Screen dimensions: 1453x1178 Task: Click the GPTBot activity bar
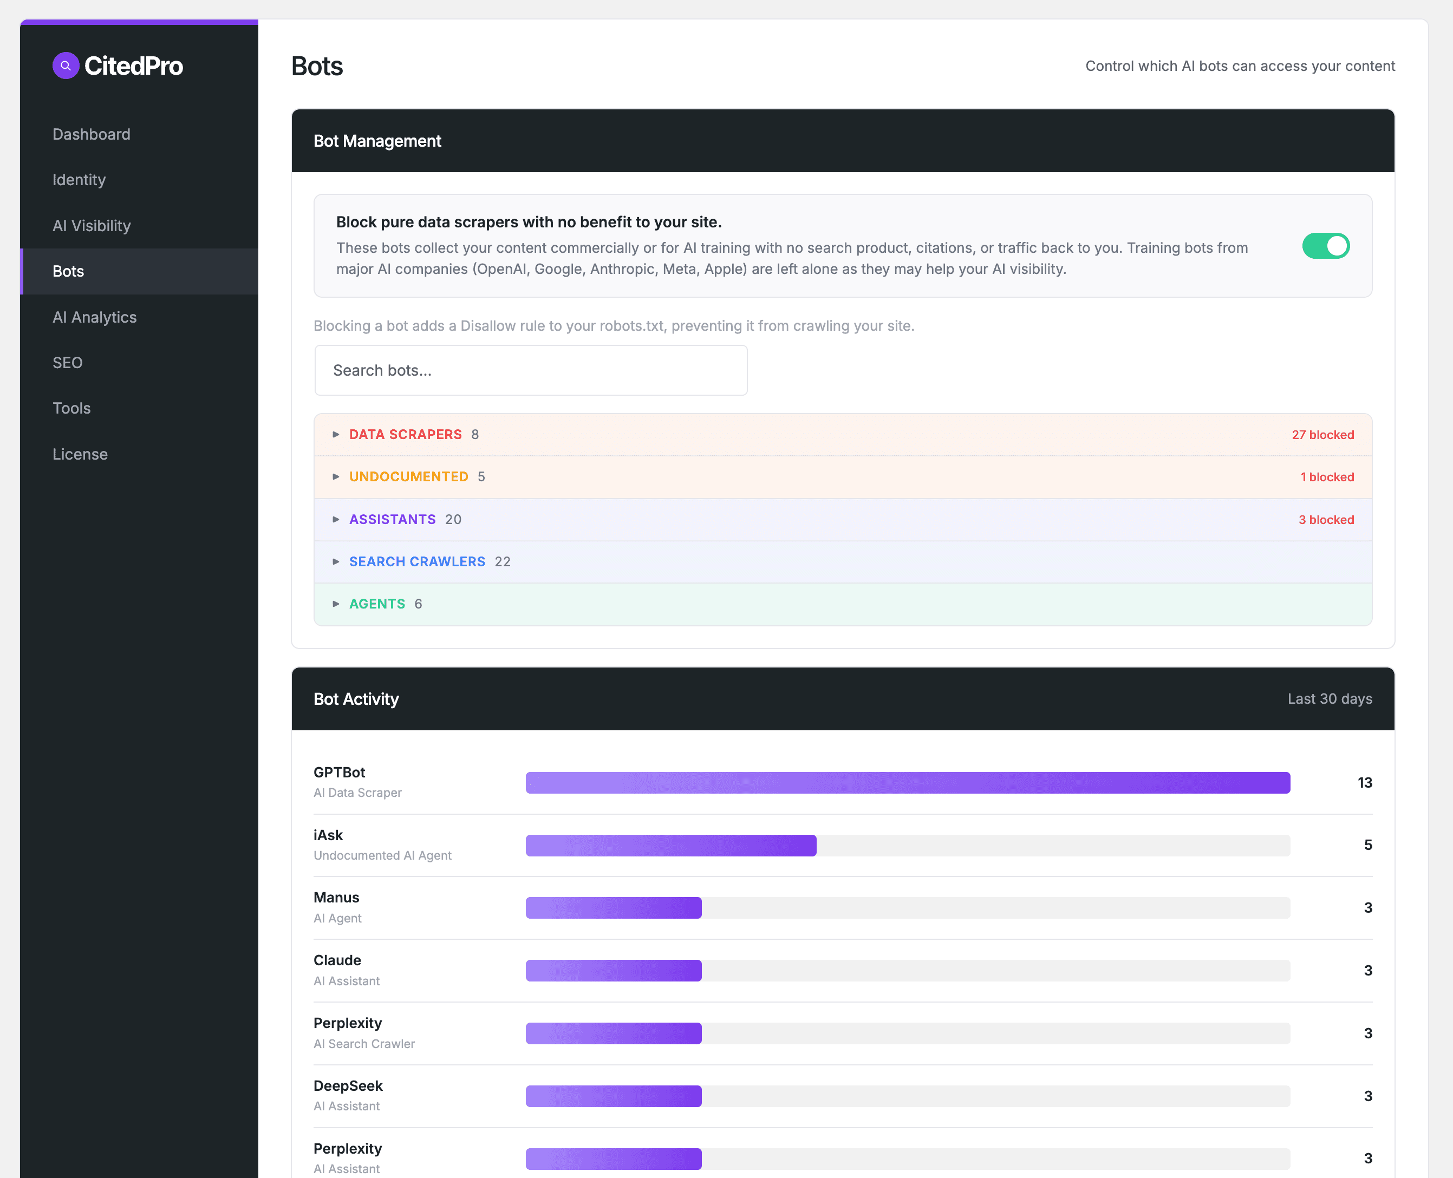908,782
